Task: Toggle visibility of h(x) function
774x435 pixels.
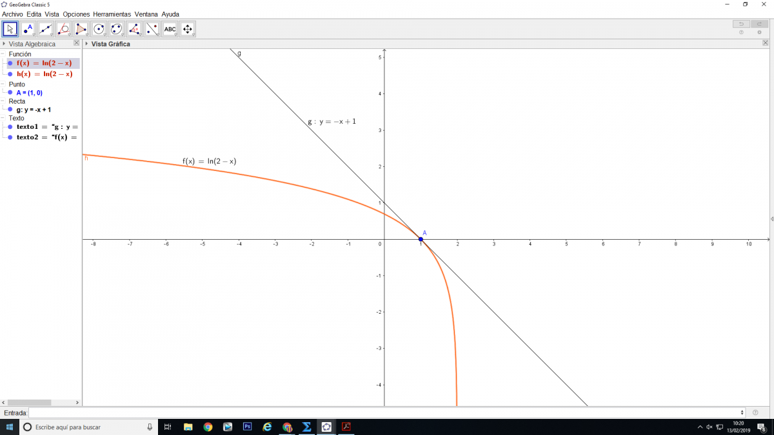Action: pyautogui.click(x=10, y=74)
